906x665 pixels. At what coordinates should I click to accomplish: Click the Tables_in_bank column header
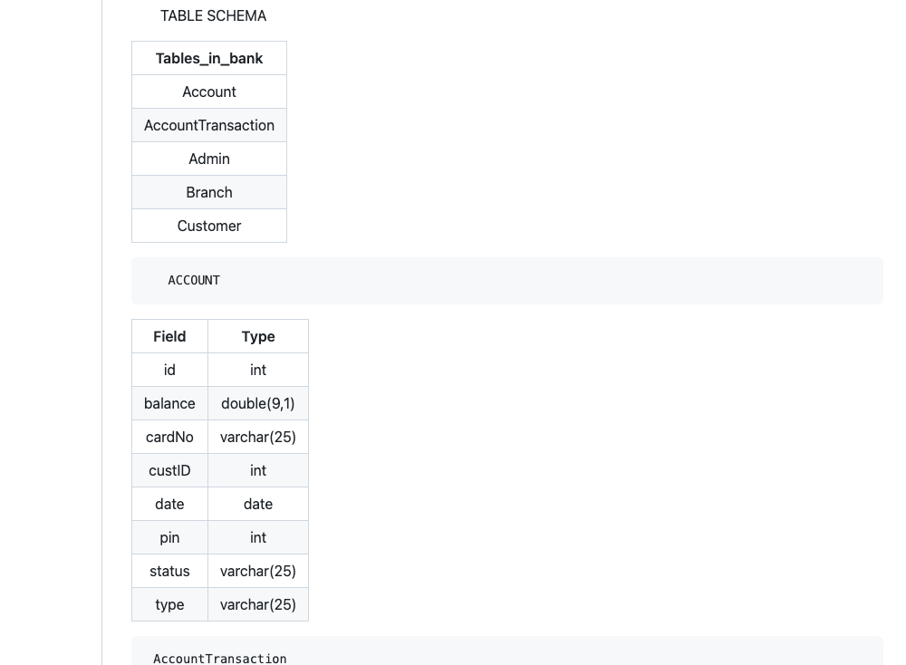pyautogui.click(x=209, y=58)
